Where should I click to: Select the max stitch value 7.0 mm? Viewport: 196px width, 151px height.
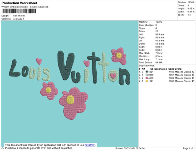click(159, 53)
